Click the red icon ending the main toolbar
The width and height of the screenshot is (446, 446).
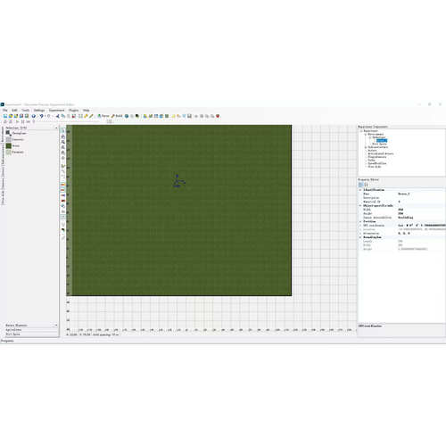pos(218,116)
